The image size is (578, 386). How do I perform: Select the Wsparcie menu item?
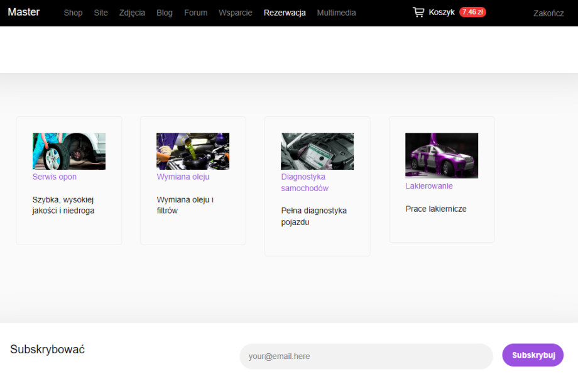pos(236,13)
